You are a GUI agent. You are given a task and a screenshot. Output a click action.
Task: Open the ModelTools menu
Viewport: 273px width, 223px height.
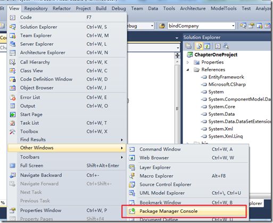224,9
